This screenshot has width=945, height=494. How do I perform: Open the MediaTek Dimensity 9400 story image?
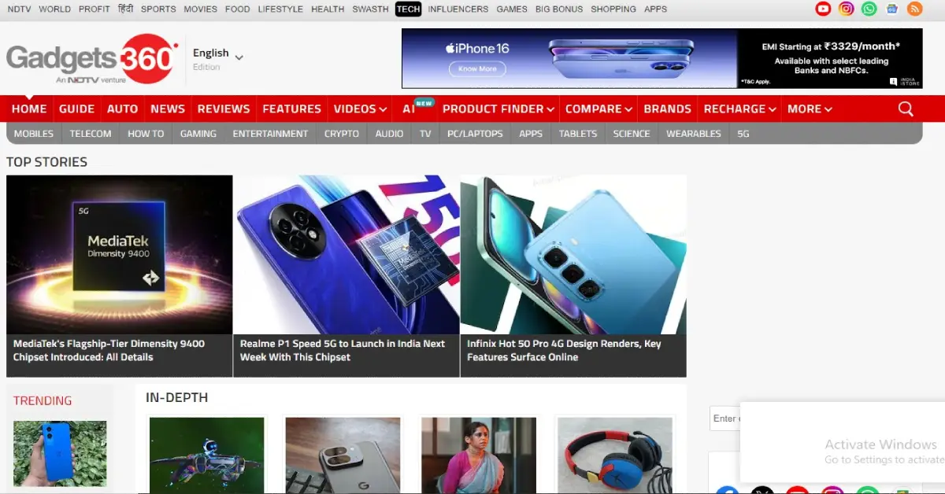(120, 255)
